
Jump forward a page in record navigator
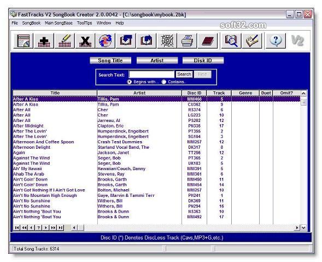point(53,228)
